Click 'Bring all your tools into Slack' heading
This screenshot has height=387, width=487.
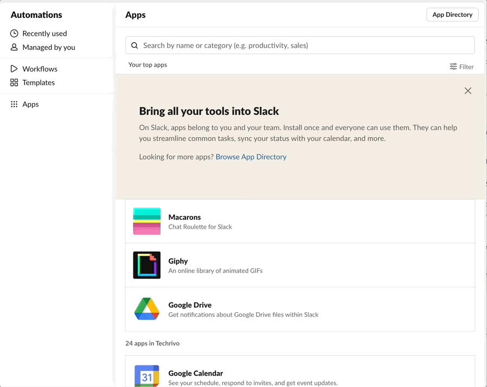(209, 111)
